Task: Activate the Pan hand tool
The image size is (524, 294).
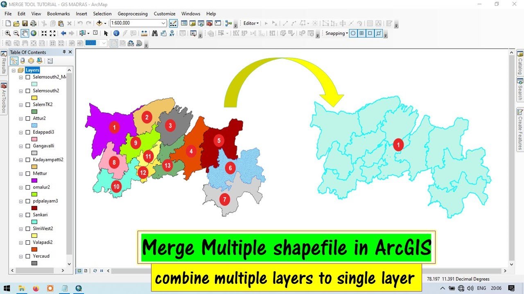Action: (25, 33)
